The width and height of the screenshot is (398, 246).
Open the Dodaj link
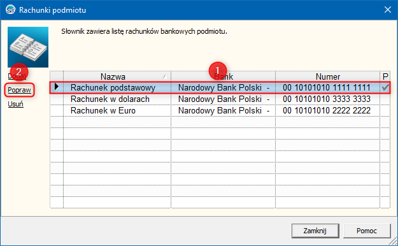(17, 76)
